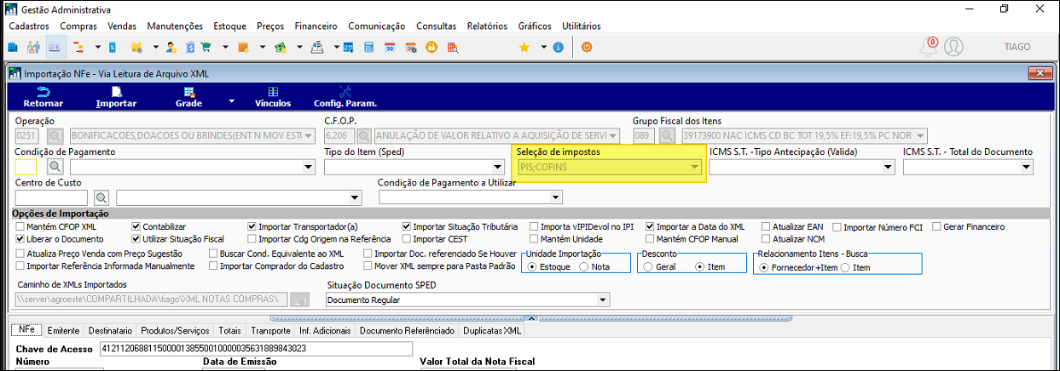Click the calendar with gear icon

coord(410,47)
